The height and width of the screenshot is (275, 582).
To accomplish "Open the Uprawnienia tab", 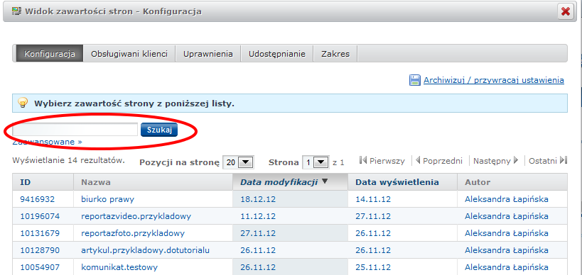I will 208,54.
